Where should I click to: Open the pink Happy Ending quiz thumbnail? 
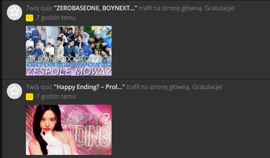[x=69, y=130]
